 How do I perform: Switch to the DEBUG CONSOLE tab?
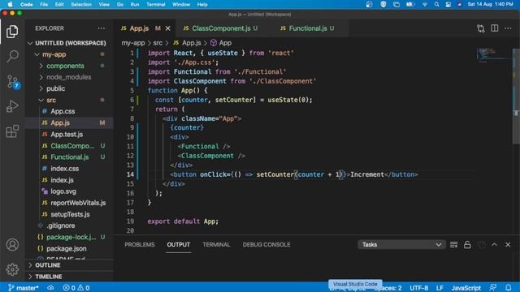[266, 245]
